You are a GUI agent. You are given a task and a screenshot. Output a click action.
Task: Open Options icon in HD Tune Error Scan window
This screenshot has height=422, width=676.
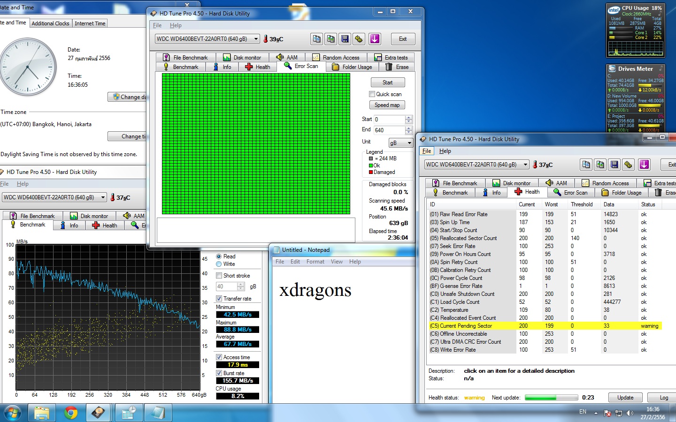(x=359, y=39)
